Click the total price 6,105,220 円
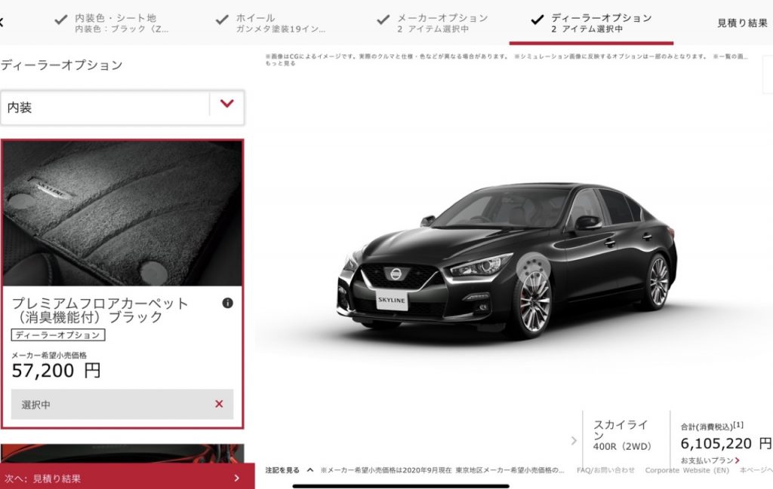Image resolution: width=773 pixels, height=489 pixels. coord(725,444)
